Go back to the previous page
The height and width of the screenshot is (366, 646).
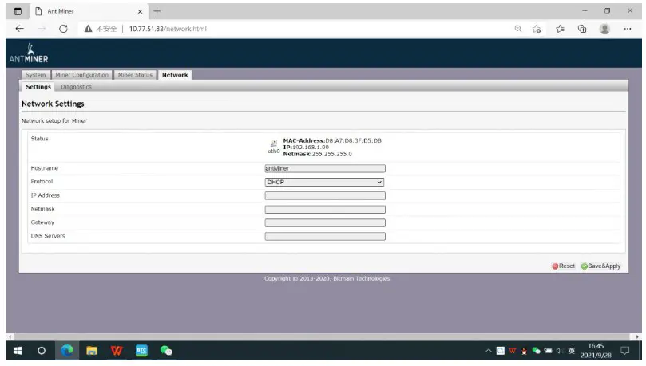point(19,29)
